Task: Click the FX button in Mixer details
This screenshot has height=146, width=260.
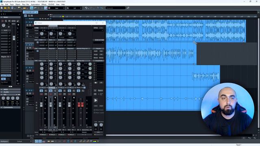Action: (x=101, y=54)
